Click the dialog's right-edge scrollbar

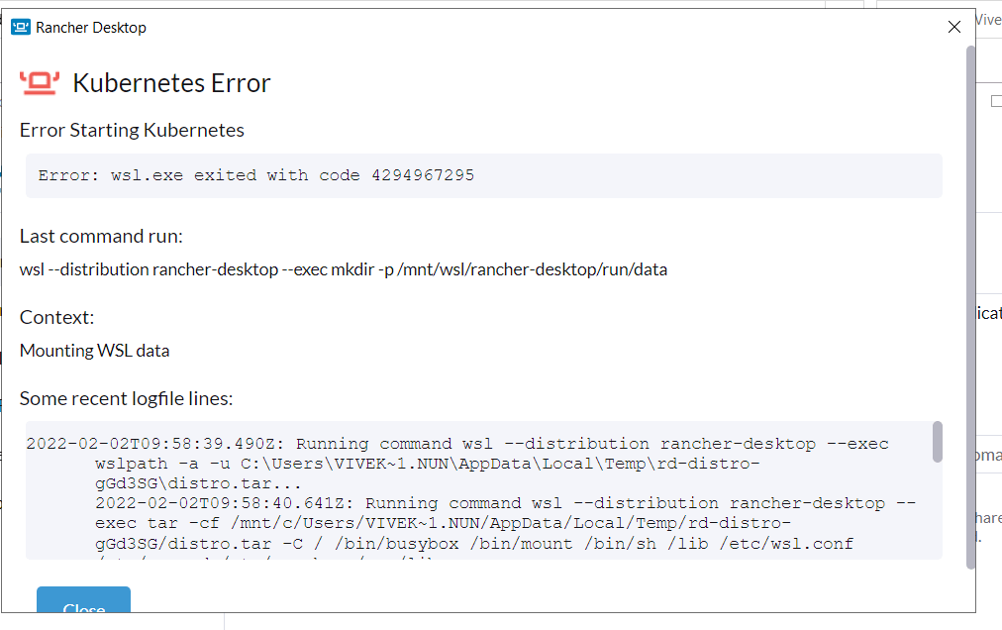pyautogui.click(x=971, y=297)
